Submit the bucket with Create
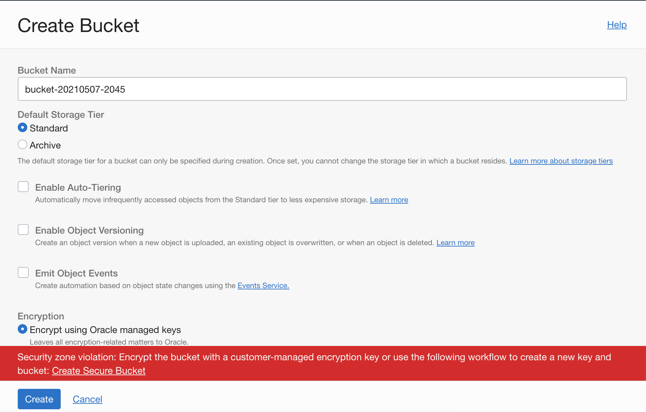646x412 pixels. [39, 399]
